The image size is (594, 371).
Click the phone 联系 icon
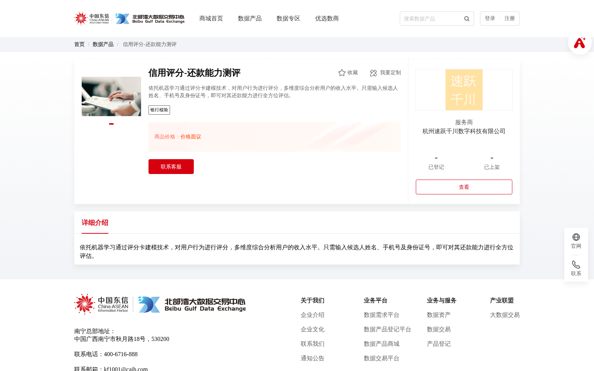click(576, 265)
